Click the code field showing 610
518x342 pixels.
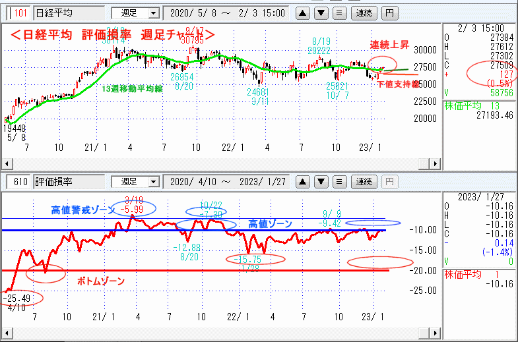pos(18,182)
